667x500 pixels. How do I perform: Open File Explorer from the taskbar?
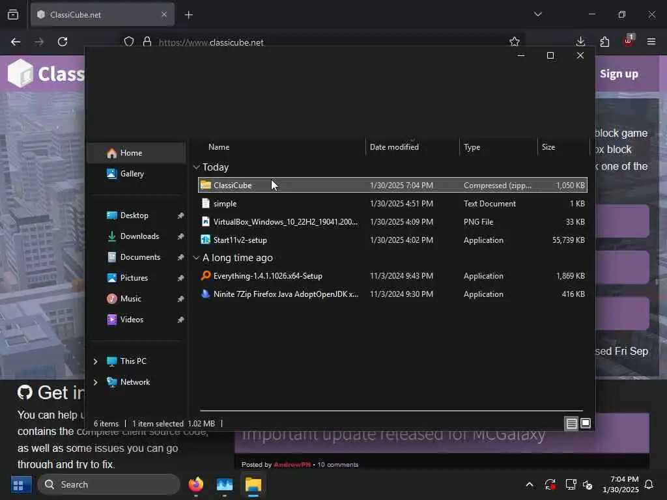253,484
